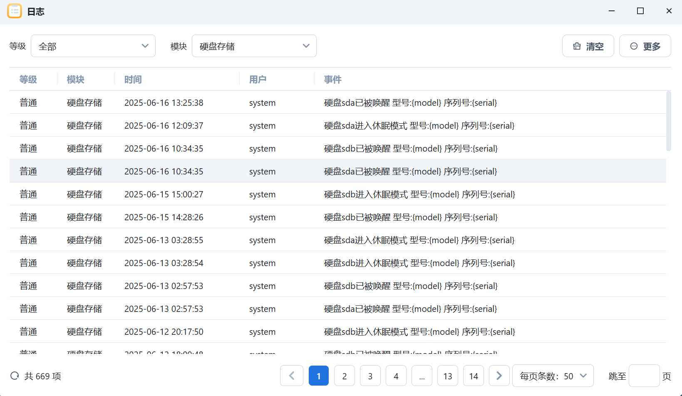Go to previous page with left arrow

(292, 376)
